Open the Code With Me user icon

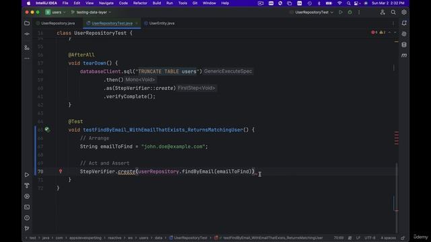383,12
